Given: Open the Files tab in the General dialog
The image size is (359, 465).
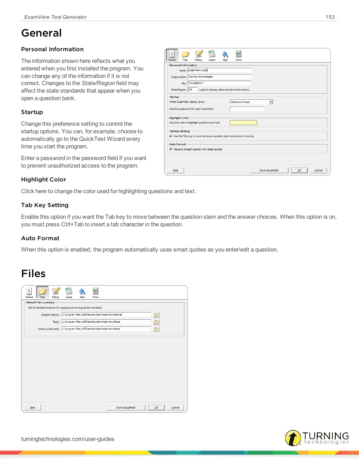Looking at the screenshot, I should (x=185, y=55).
